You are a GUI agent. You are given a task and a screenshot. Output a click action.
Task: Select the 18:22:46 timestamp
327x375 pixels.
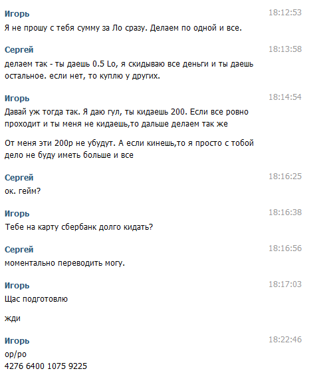285,340
